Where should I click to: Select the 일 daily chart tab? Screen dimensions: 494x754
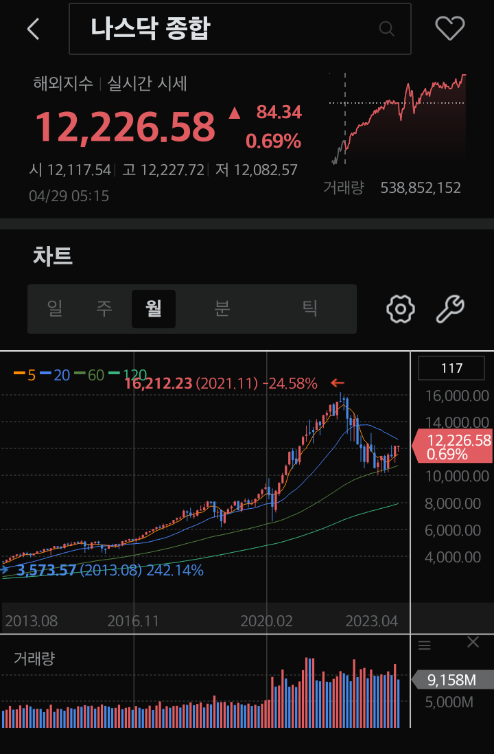pos(56,309)
